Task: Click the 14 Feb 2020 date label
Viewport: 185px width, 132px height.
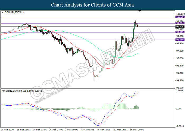Action: tap(7, 130)
